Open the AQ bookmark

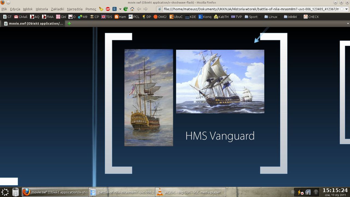pos(34,17)
